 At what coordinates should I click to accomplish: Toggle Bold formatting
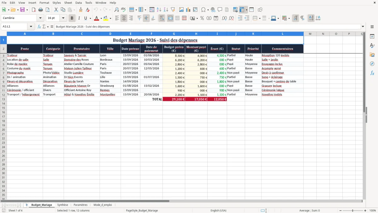72,18
